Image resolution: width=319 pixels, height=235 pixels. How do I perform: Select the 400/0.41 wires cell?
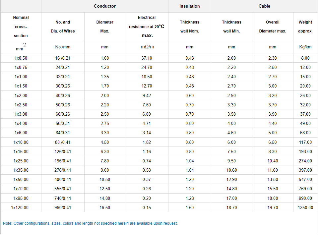tap(63, 179)
